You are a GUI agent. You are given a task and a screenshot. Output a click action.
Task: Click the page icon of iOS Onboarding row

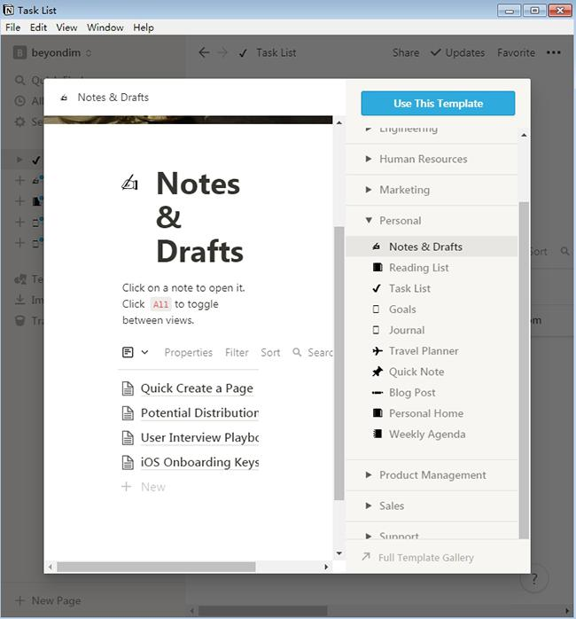click(x=128, y=462)
